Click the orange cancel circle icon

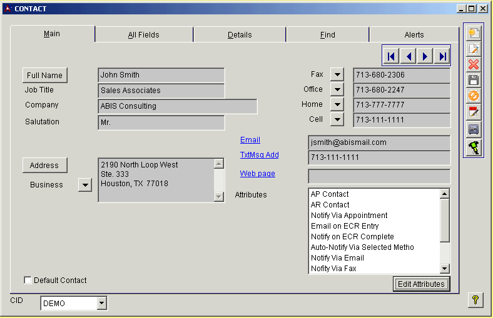click(474, 96)
